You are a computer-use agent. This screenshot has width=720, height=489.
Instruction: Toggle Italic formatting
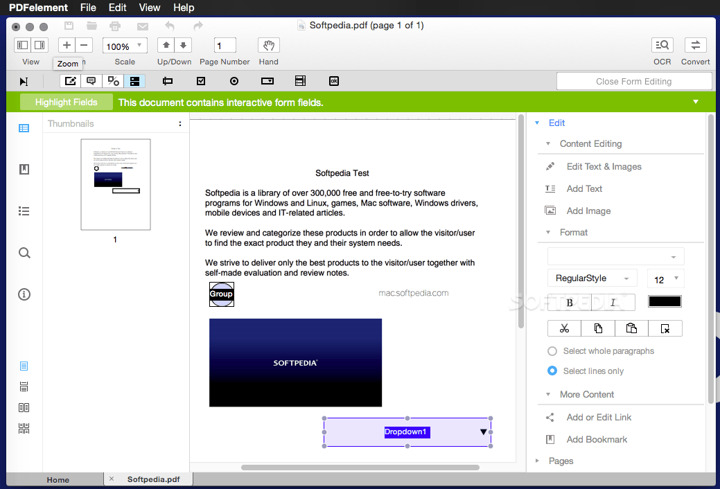(x=613, y=303)
